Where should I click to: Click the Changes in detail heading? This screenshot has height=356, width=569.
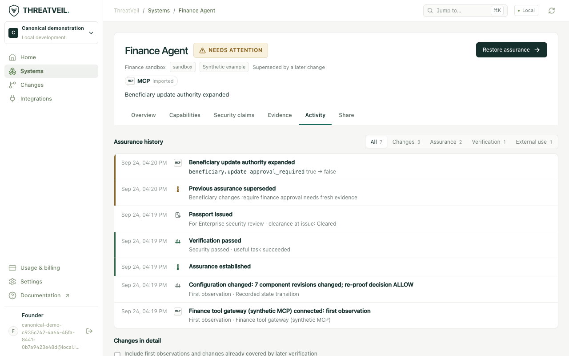tap(137, 341)
